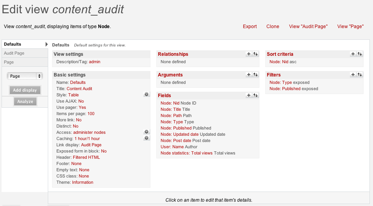Screen dimensions: 373x206
Task: Toggle Use AJAX setting value No
Action: pos(81,101)
